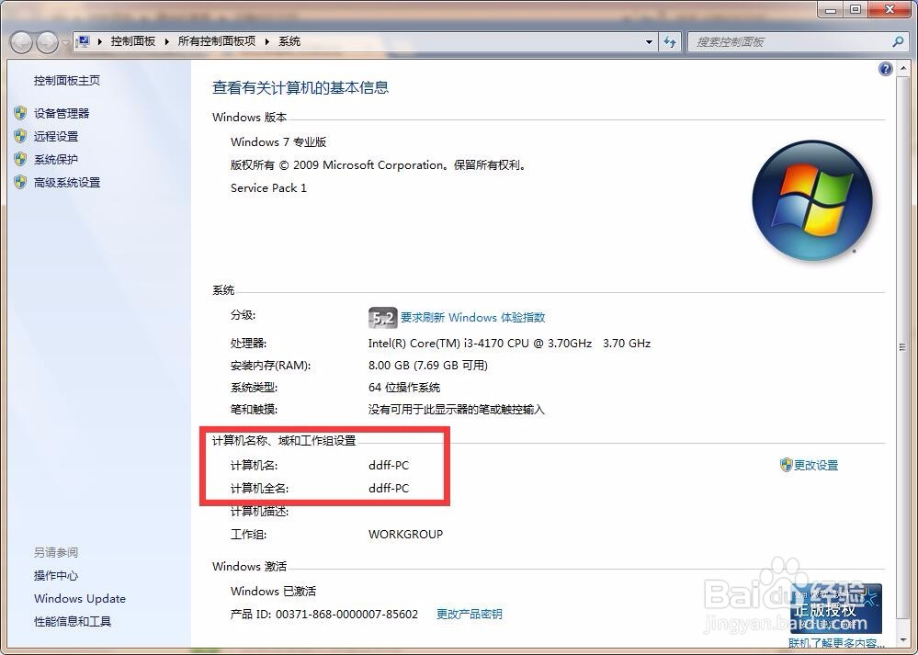Click the magnifier icon in the search box
This screenshot has width=918, height=655.
[x=896, y=41]
